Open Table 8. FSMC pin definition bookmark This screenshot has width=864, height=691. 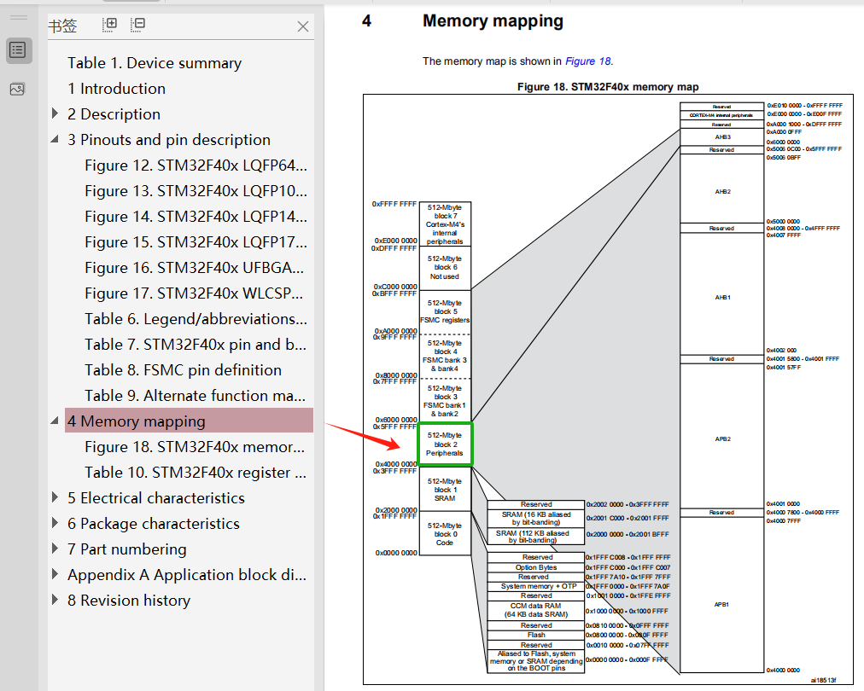point(183,370)
